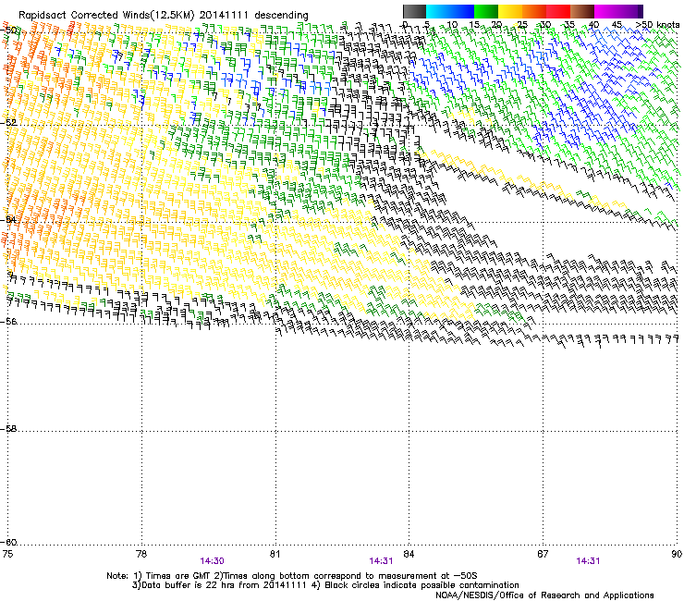Click the 84 longitude axis label
This screenshot has height=601, width=684.
click(409, 554)
